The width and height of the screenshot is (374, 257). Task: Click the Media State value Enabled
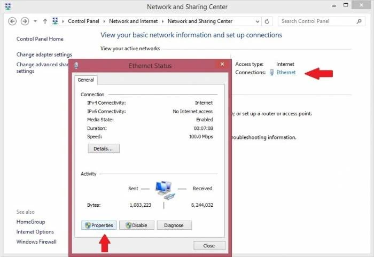(x=205, y=120)
